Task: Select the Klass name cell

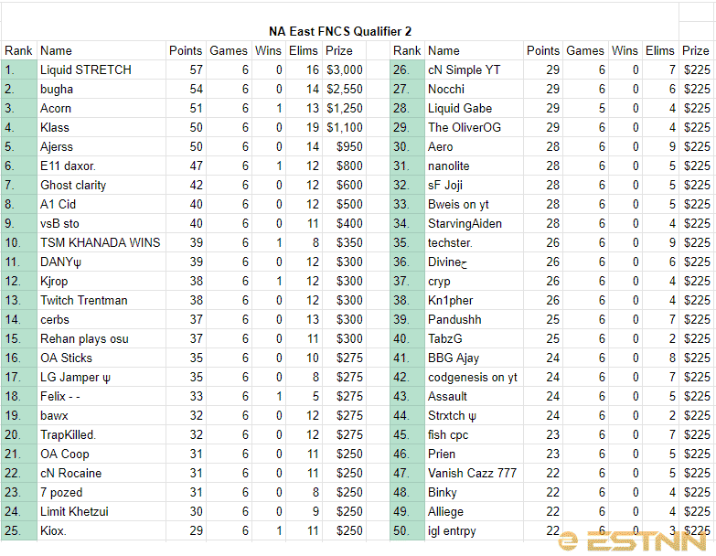Action: click(x=102, y=127)
